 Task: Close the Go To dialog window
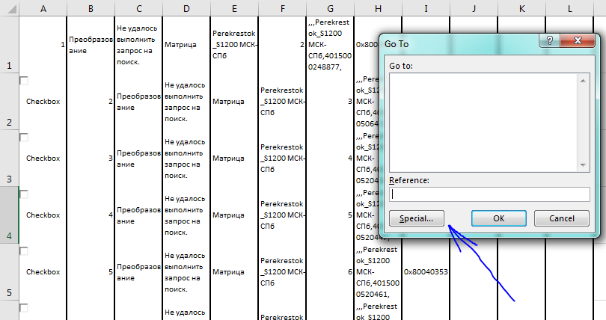(x=578, y=40)
